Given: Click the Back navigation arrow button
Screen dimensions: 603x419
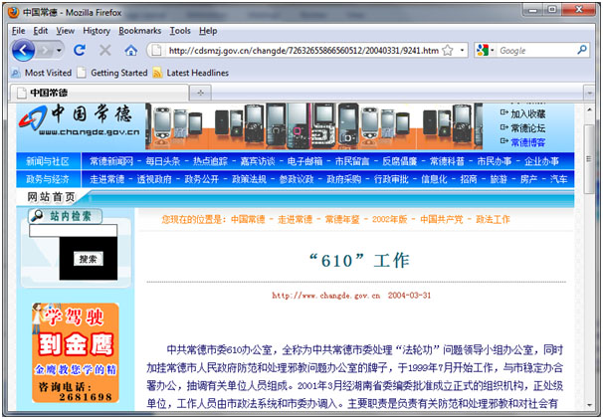Looking at the screenshot, I should (x=25, y=50).
